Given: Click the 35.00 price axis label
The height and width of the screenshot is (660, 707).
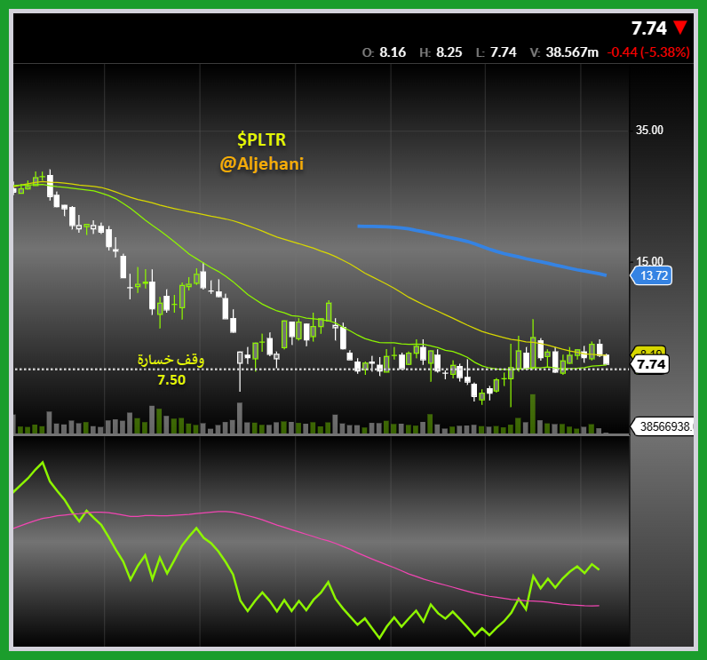Looking at the screenshot, I should [649, 131].
